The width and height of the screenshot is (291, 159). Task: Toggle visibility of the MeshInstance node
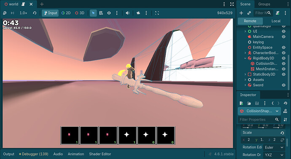(283, 69)
